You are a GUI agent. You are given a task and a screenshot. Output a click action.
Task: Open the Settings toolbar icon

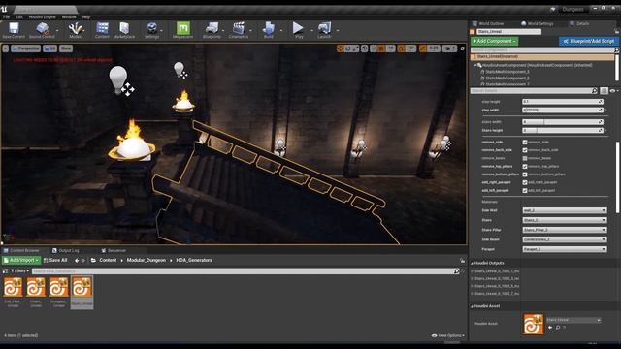click(x=151, y=30)
